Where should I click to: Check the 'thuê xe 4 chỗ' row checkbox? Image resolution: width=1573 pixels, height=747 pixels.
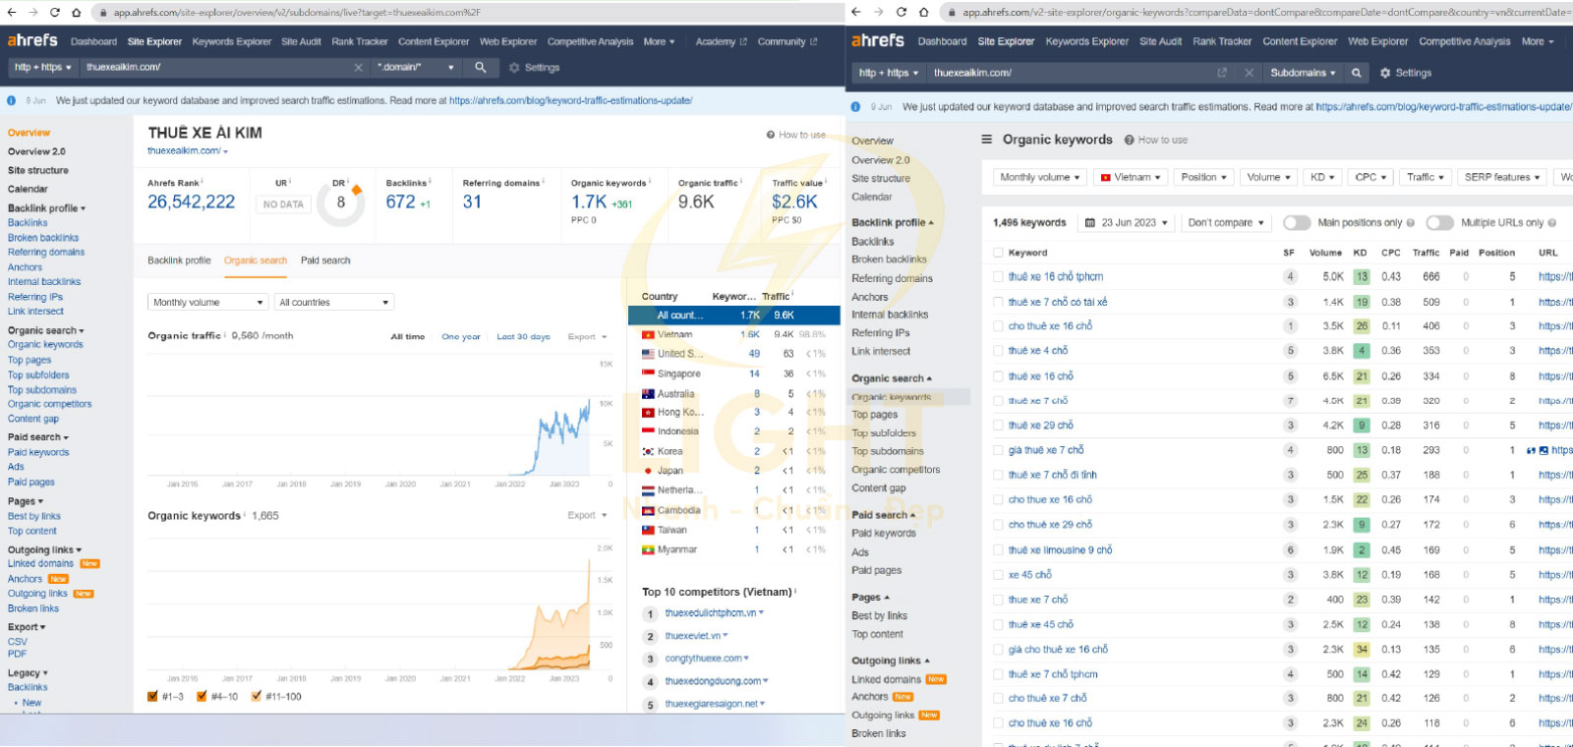pos(998,351)
